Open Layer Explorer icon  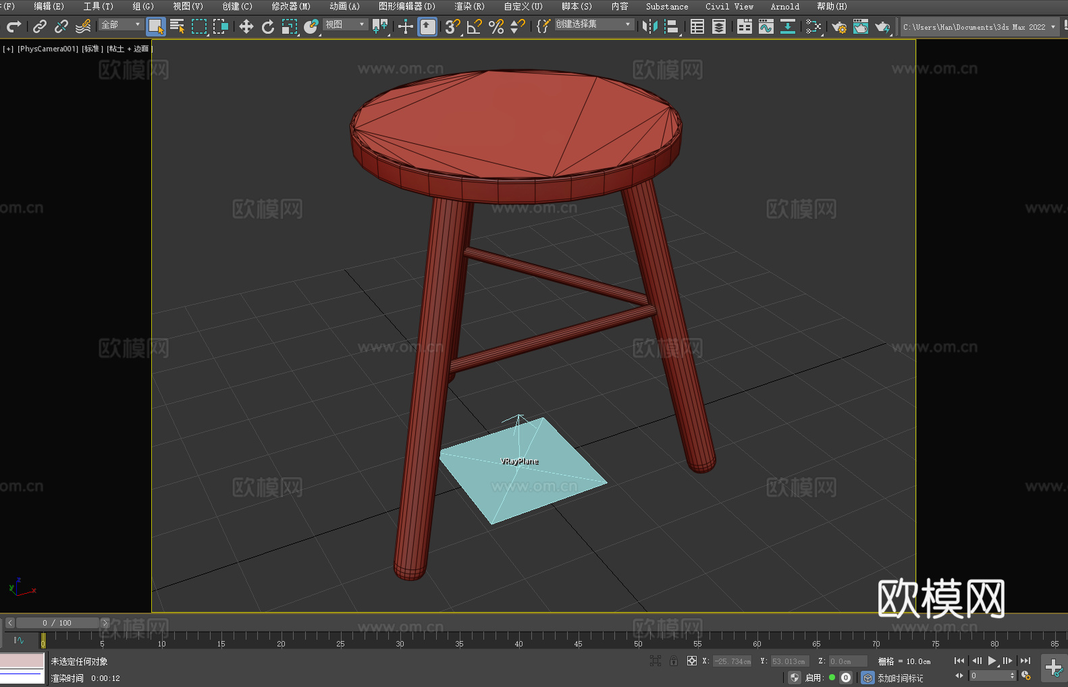coord(719,26)
